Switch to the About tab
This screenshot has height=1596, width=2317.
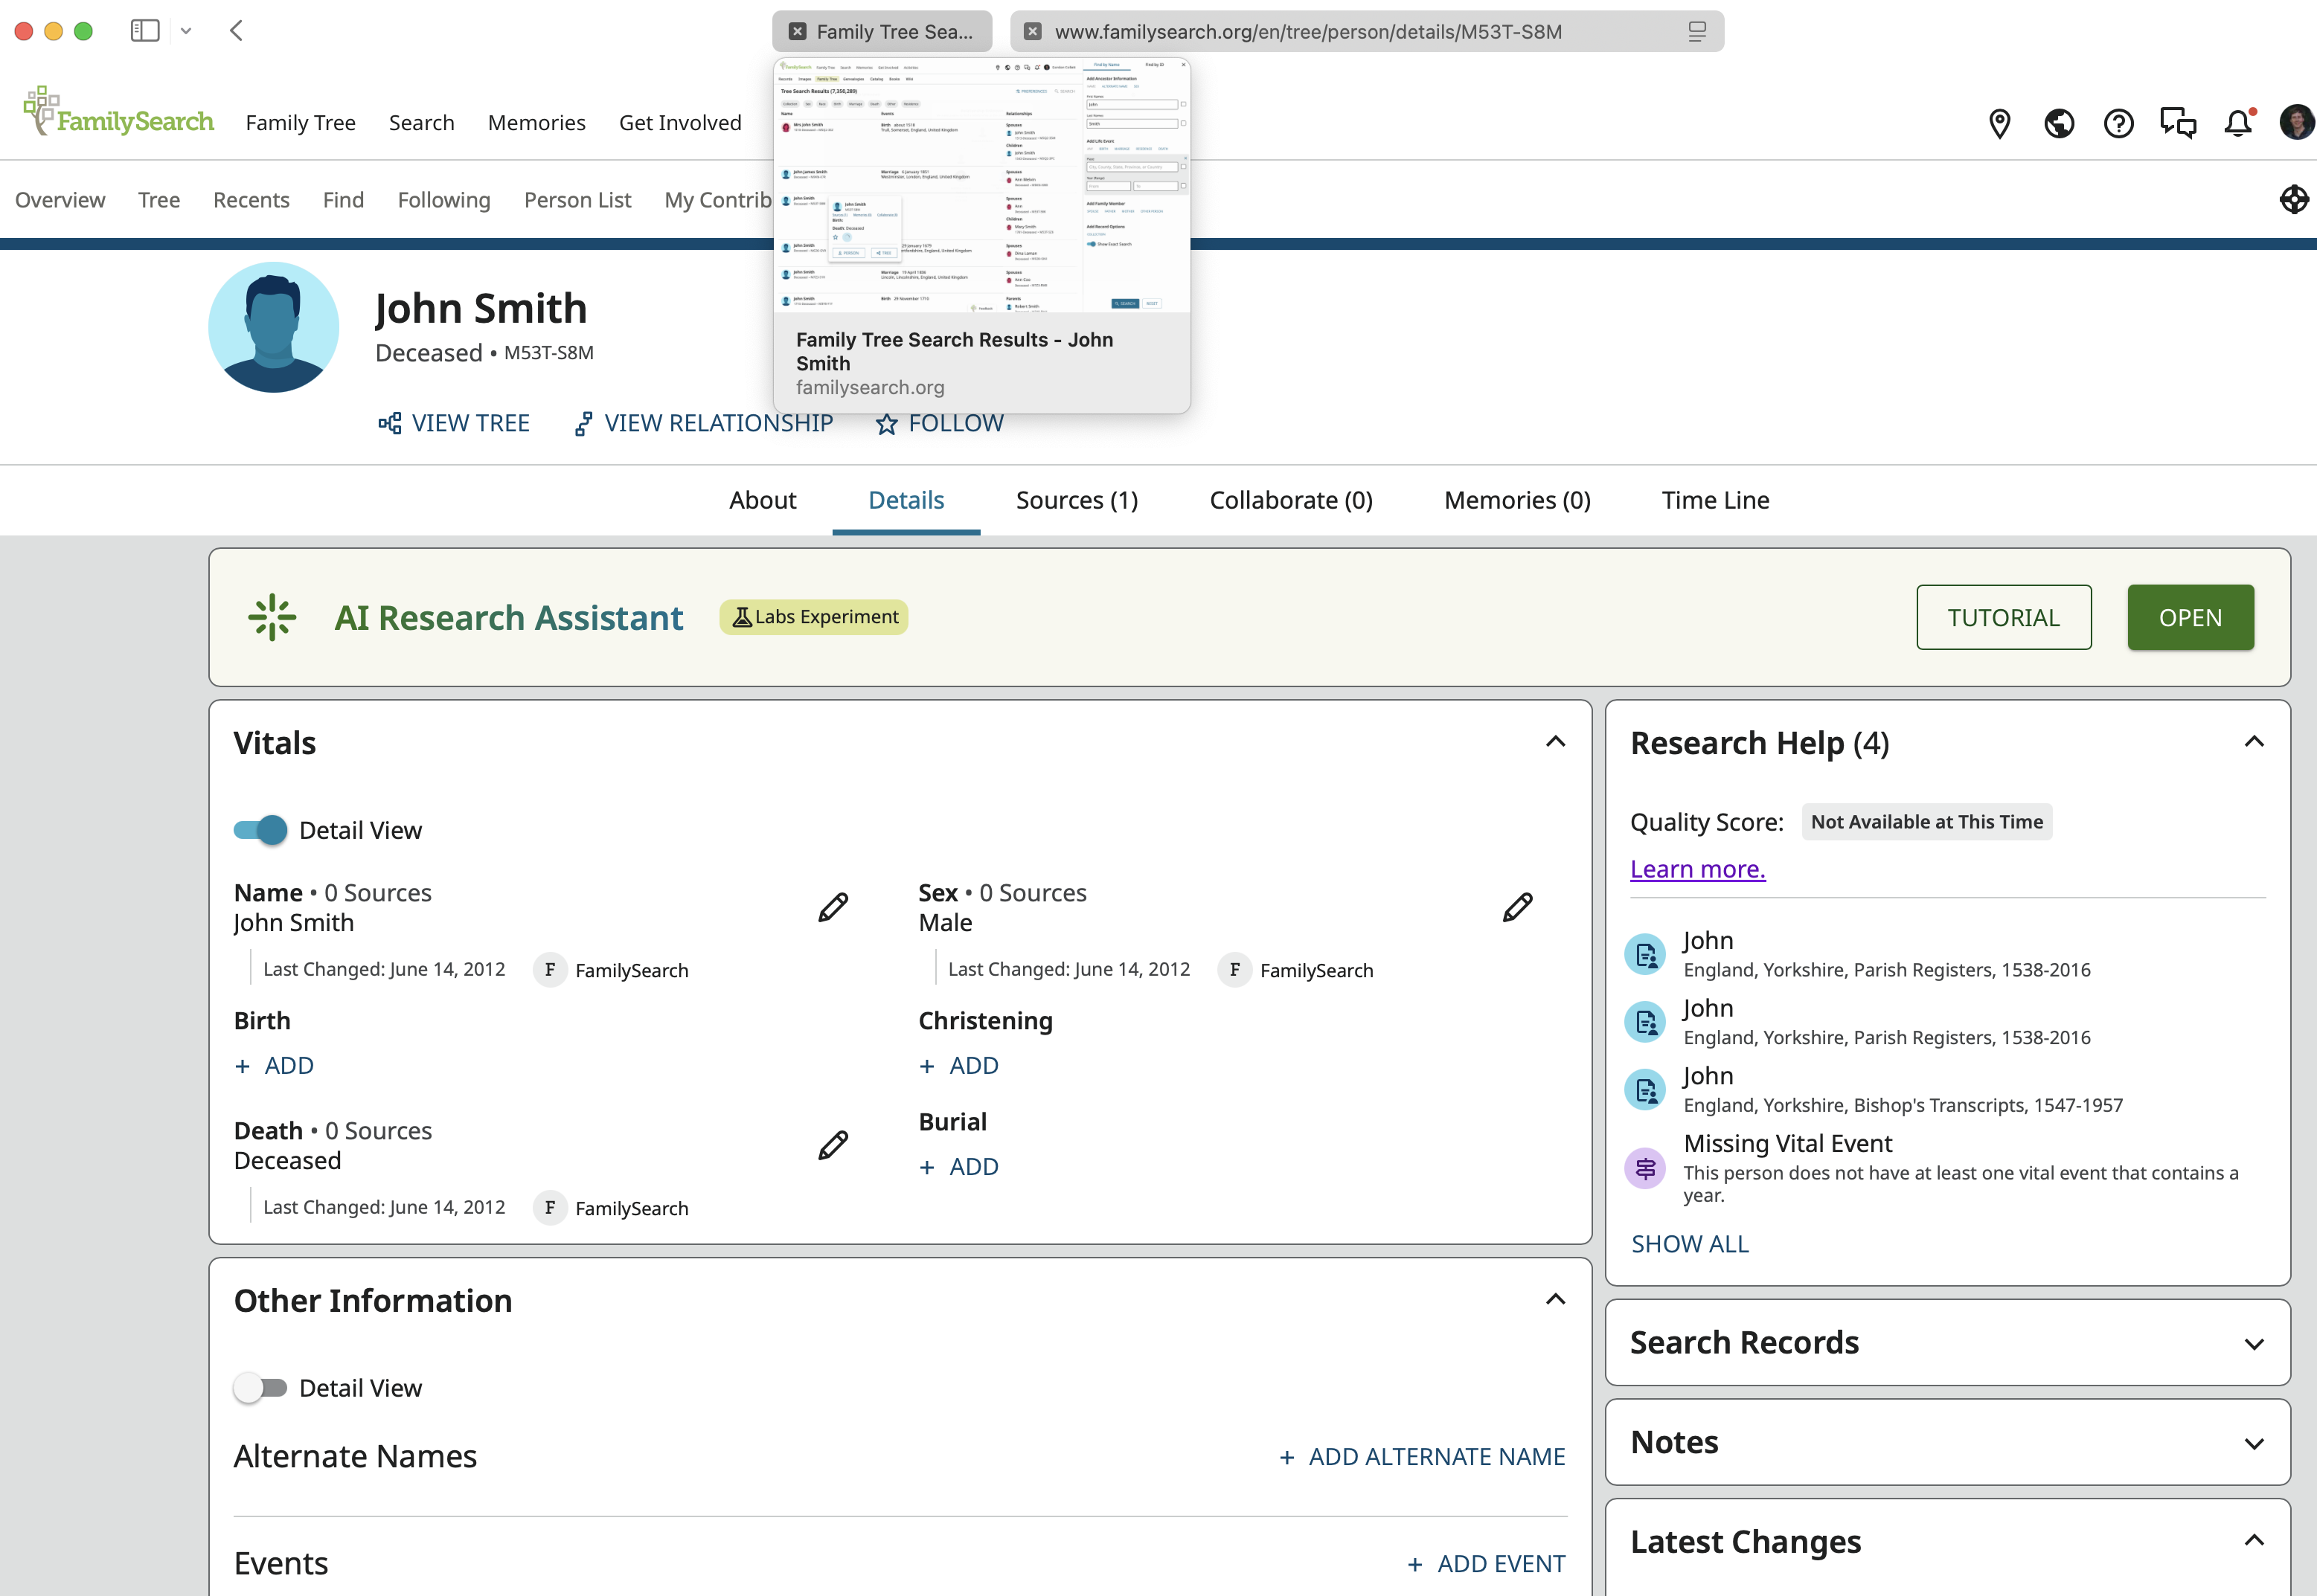tap(763, 500)
